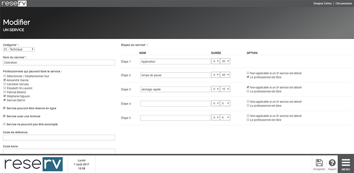Check Étape 3 Le professionnel est libre
Viewport: 354px width, 173px height.
pyautogui.click(x=248, y=91)
